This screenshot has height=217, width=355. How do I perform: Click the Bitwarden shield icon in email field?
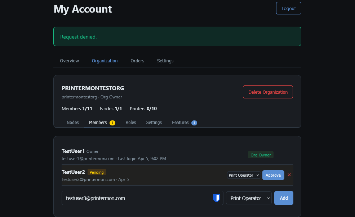point(216,198)
